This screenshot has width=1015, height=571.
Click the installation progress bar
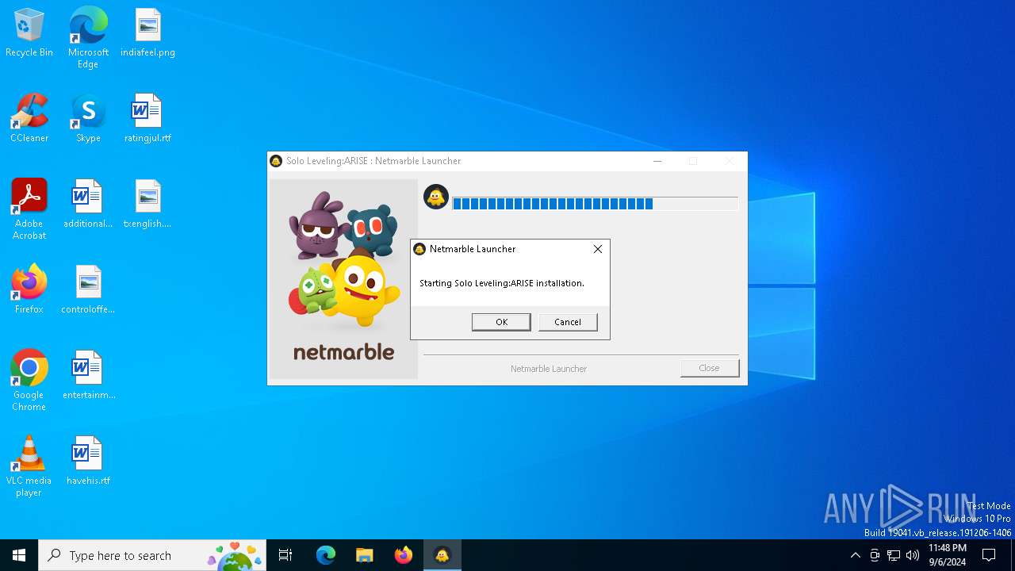tap(595, 204)
